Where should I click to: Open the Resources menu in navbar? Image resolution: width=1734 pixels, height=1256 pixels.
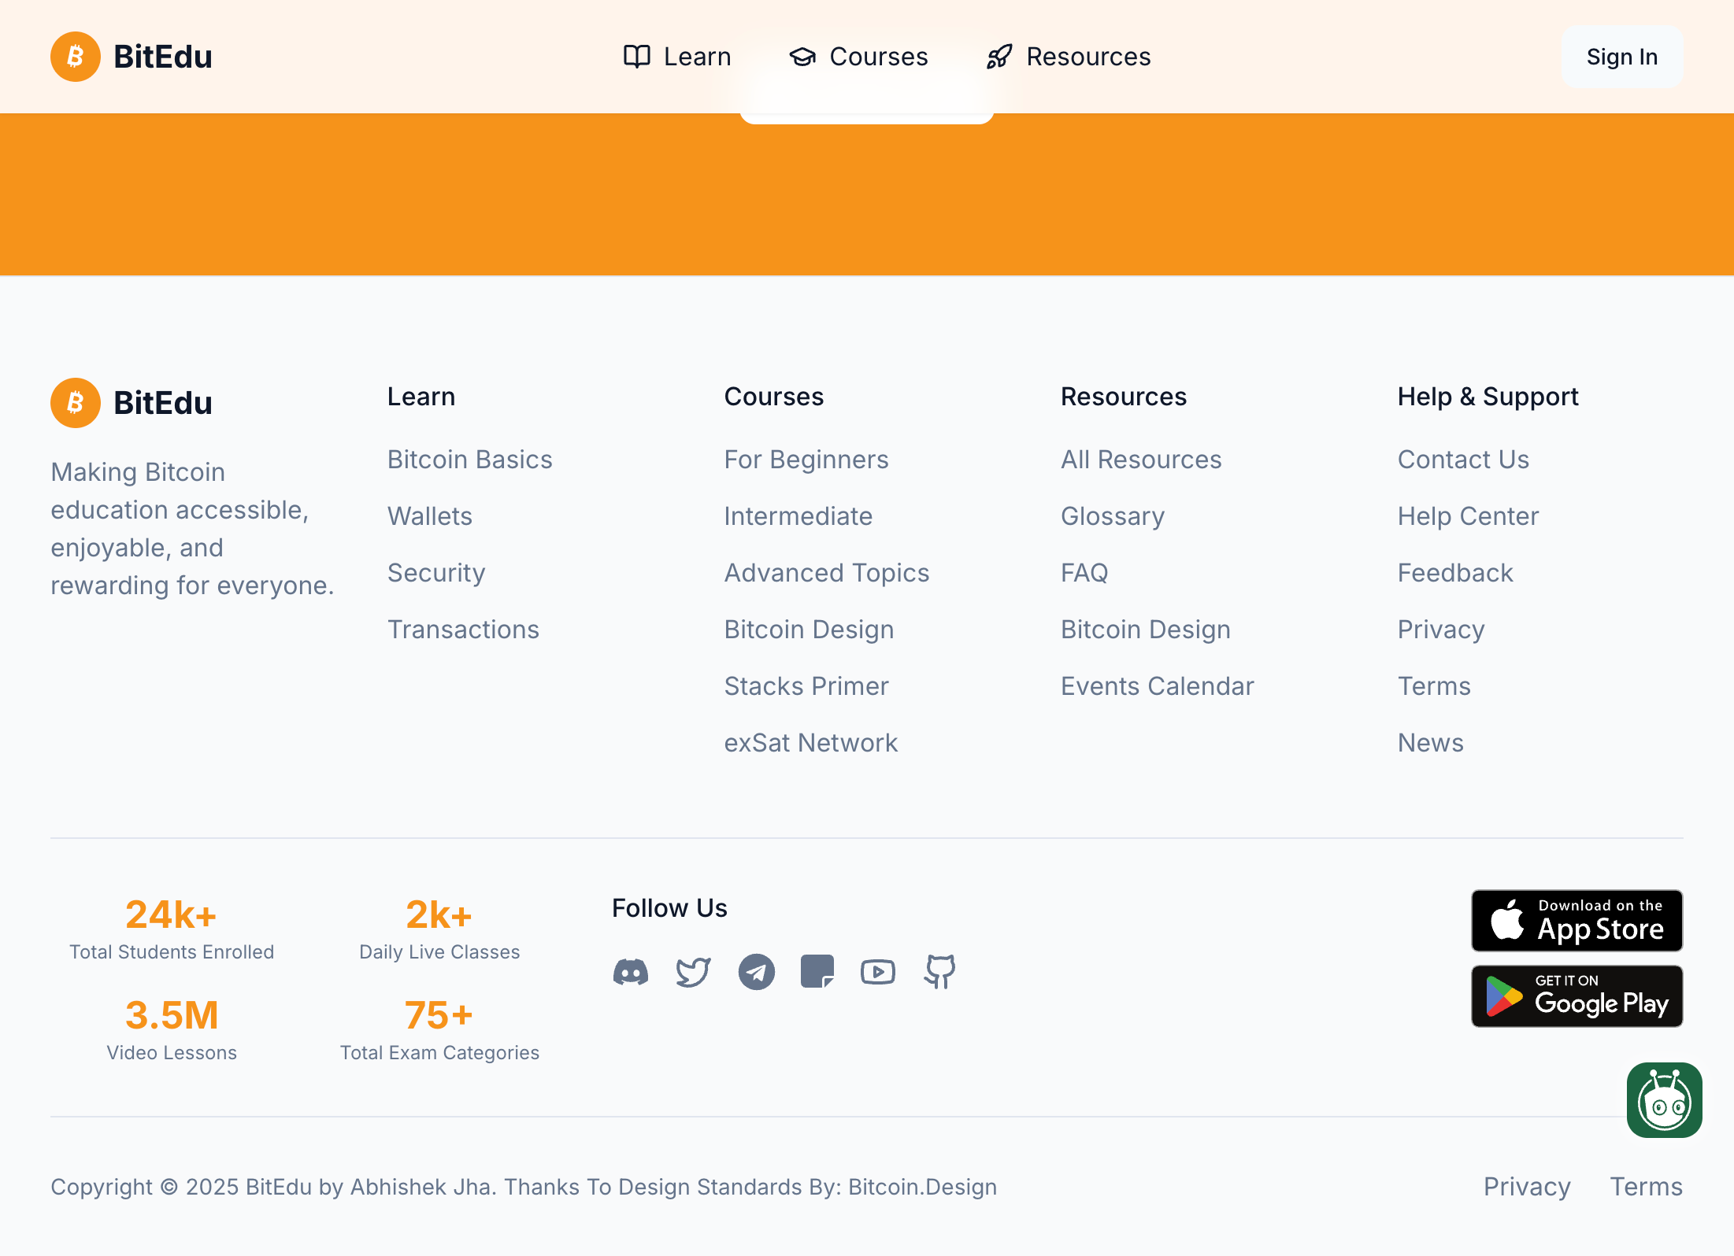point(1069,57)
